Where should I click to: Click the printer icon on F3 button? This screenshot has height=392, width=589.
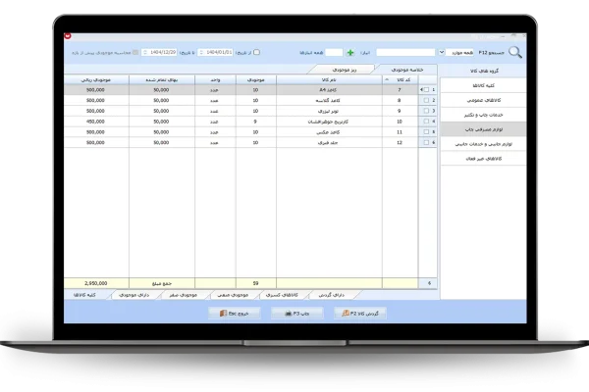pyautogui.click(x=289, y=314)
